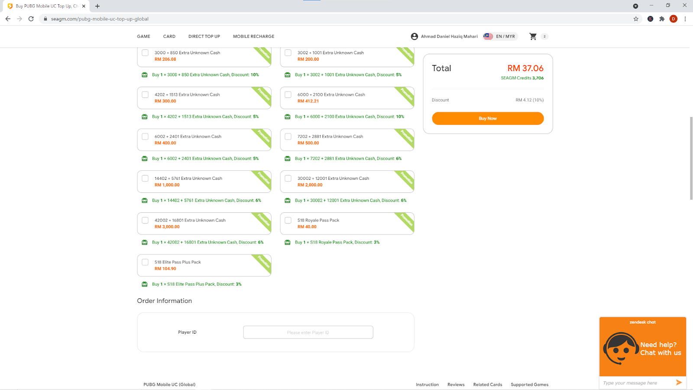This screenshot has width=693, height=390.
Task: Reload the SEAGM page
Action: coord(31,19)
